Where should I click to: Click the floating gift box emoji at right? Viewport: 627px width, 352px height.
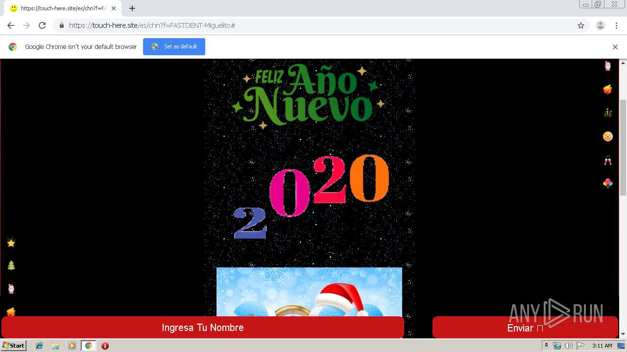(x=607, y=89)
